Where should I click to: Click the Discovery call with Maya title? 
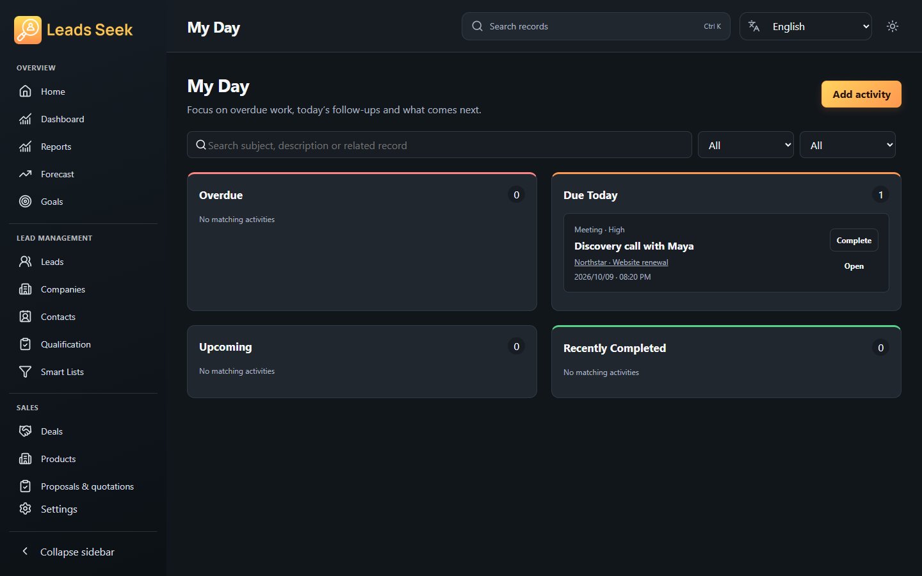tap(634, 246)
